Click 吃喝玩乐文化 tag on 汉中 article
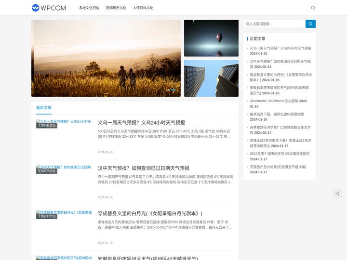The height and width of the screenshot is (260, 347). click(x=47, y=171)
